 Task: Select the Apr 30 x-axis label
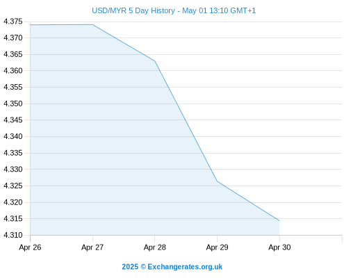click(x=279, y=247)
